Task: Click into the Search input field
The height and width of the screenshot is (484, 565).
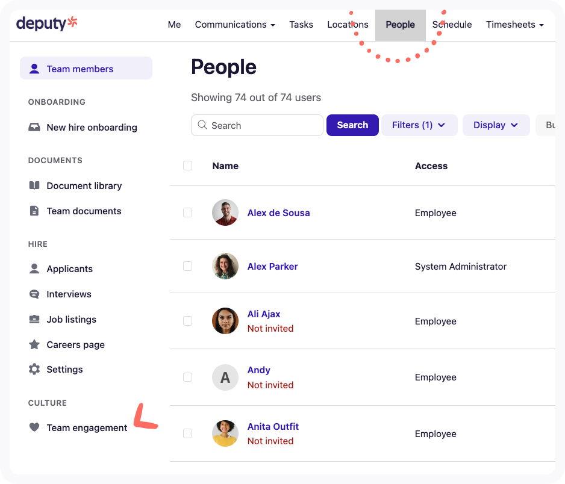Action: click(263, 125)
